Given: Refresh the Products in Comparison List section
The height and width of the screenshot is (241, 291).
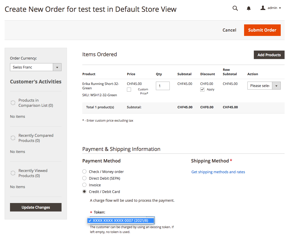Looking at the screenshot, I should click(13, 103).
